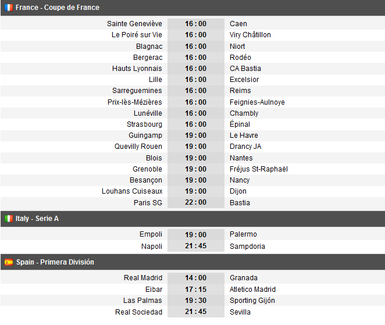Click the Real Madrid team name
The width and height of the screenshot is (385, 325).
click(x=143, y=278)
